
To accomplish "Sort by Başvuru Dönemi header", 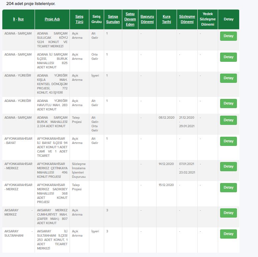I will click(x=147, y=19).
